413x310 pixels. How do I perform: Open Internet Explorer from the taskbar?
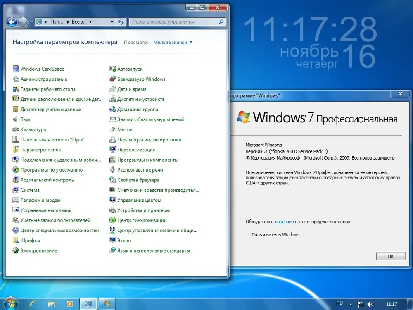[33, 304]
